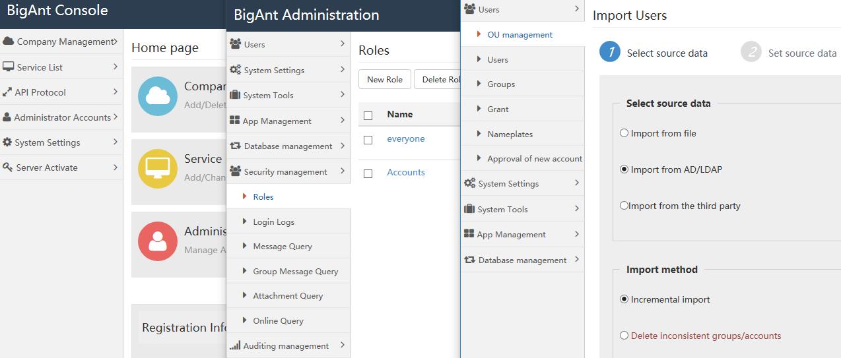Viewport: 841px width, 358px height.
Task: Open the Login Logs menu item
Action: [x=273, y=222]
